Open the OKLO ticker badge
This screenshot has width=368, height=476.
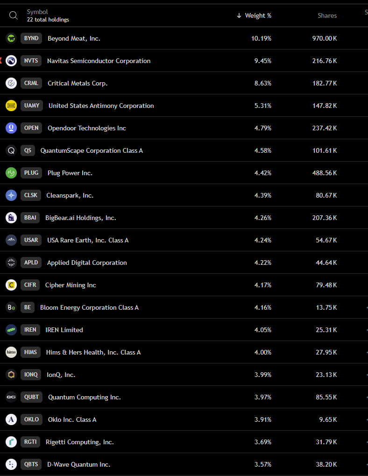(x=32, y=419)
